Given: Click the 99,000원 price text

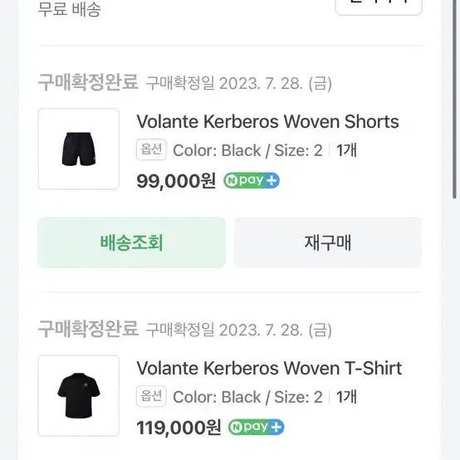Looking at the screenshot, I should pyautogui.click(x=176, y=181).
